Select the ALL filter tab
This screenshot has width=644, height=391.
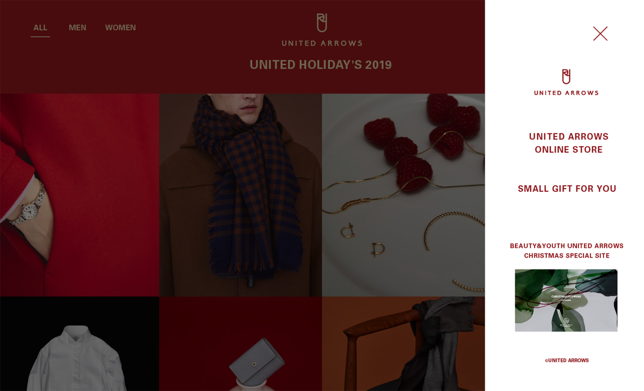coord(40,28)
